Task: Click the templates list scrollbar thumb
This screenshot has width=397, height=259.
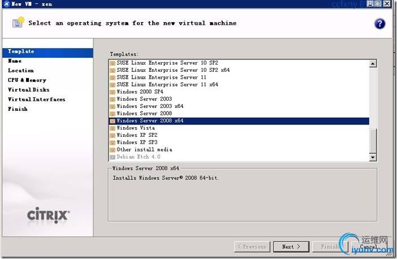Action: [x=373, y=140]
